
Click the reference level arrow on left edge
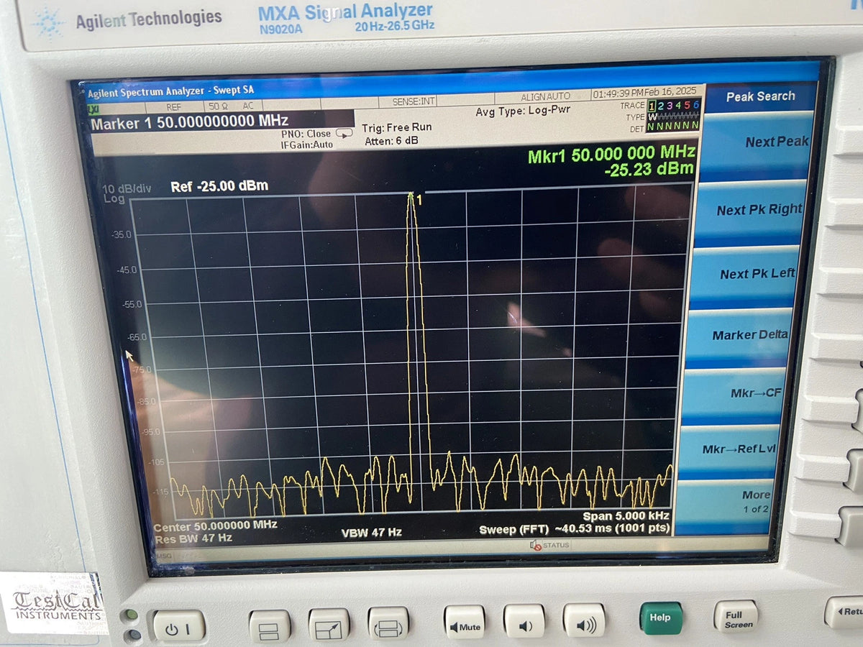[x=129, y=356]
